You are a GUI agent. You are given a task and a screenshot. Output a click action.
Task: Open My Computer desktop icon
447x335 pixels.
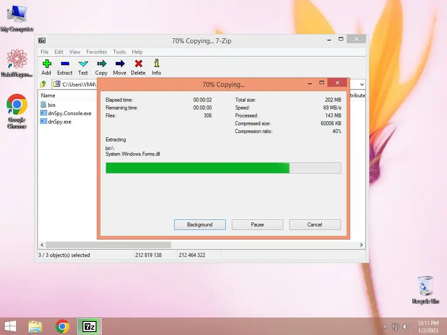click(17, 18)
